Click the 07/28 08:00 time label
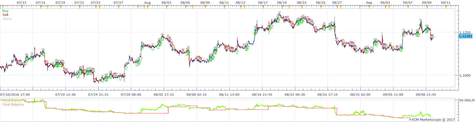 click(131, 95)
